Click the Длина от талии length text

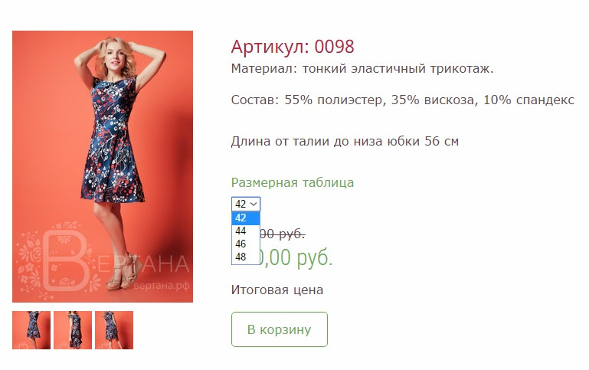point(345,141)
